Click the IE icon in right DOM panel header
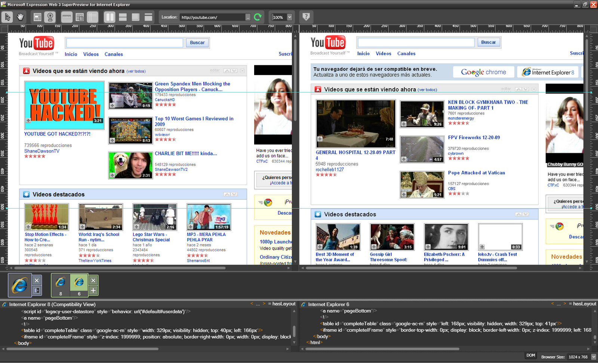Screen dimensions: 598x363 tap(303, 304)
